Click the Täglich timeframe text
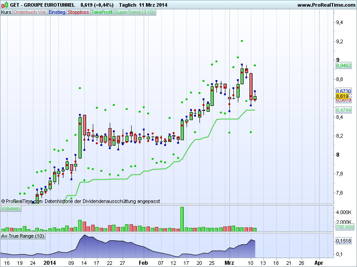This screenshot has height=267, width=357. 128,5
